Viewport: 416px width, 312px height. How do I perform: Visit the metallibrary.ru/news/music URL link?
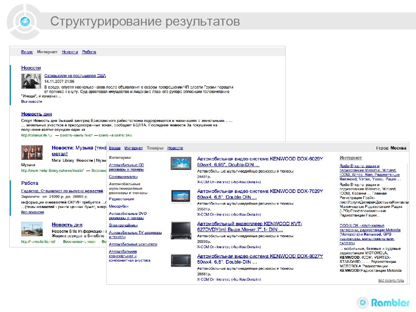click(52, 171)
